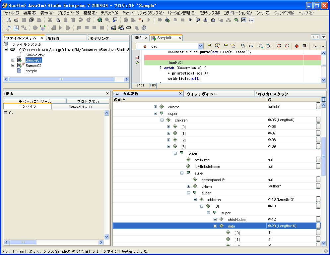Click the Step Over debug icon

(198, 20)
